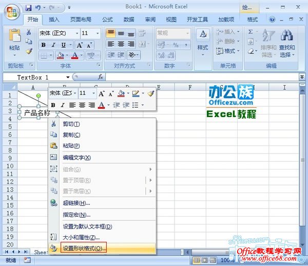
Task: Click mini toolbar grow font icon
Action: [101, 93]
